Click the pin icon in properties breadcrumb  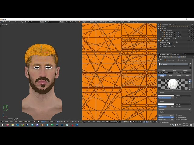pyautogui.click(x=159, y=60)
